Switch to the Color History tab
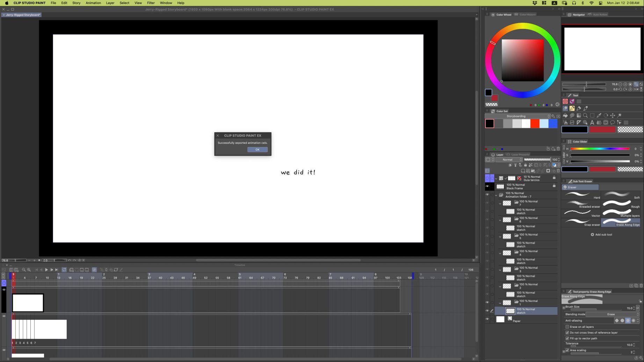This screenshot has width=644, height=362. (525, 15)
